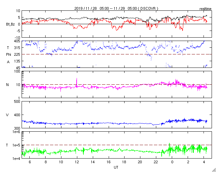Click the resize grip at bottom-right corner
This screenshot has width=216, height=172.
coord(214,170)
